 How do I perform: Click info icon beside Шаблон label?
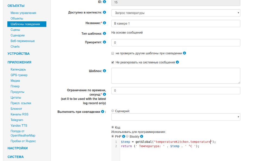pos(105,71)
